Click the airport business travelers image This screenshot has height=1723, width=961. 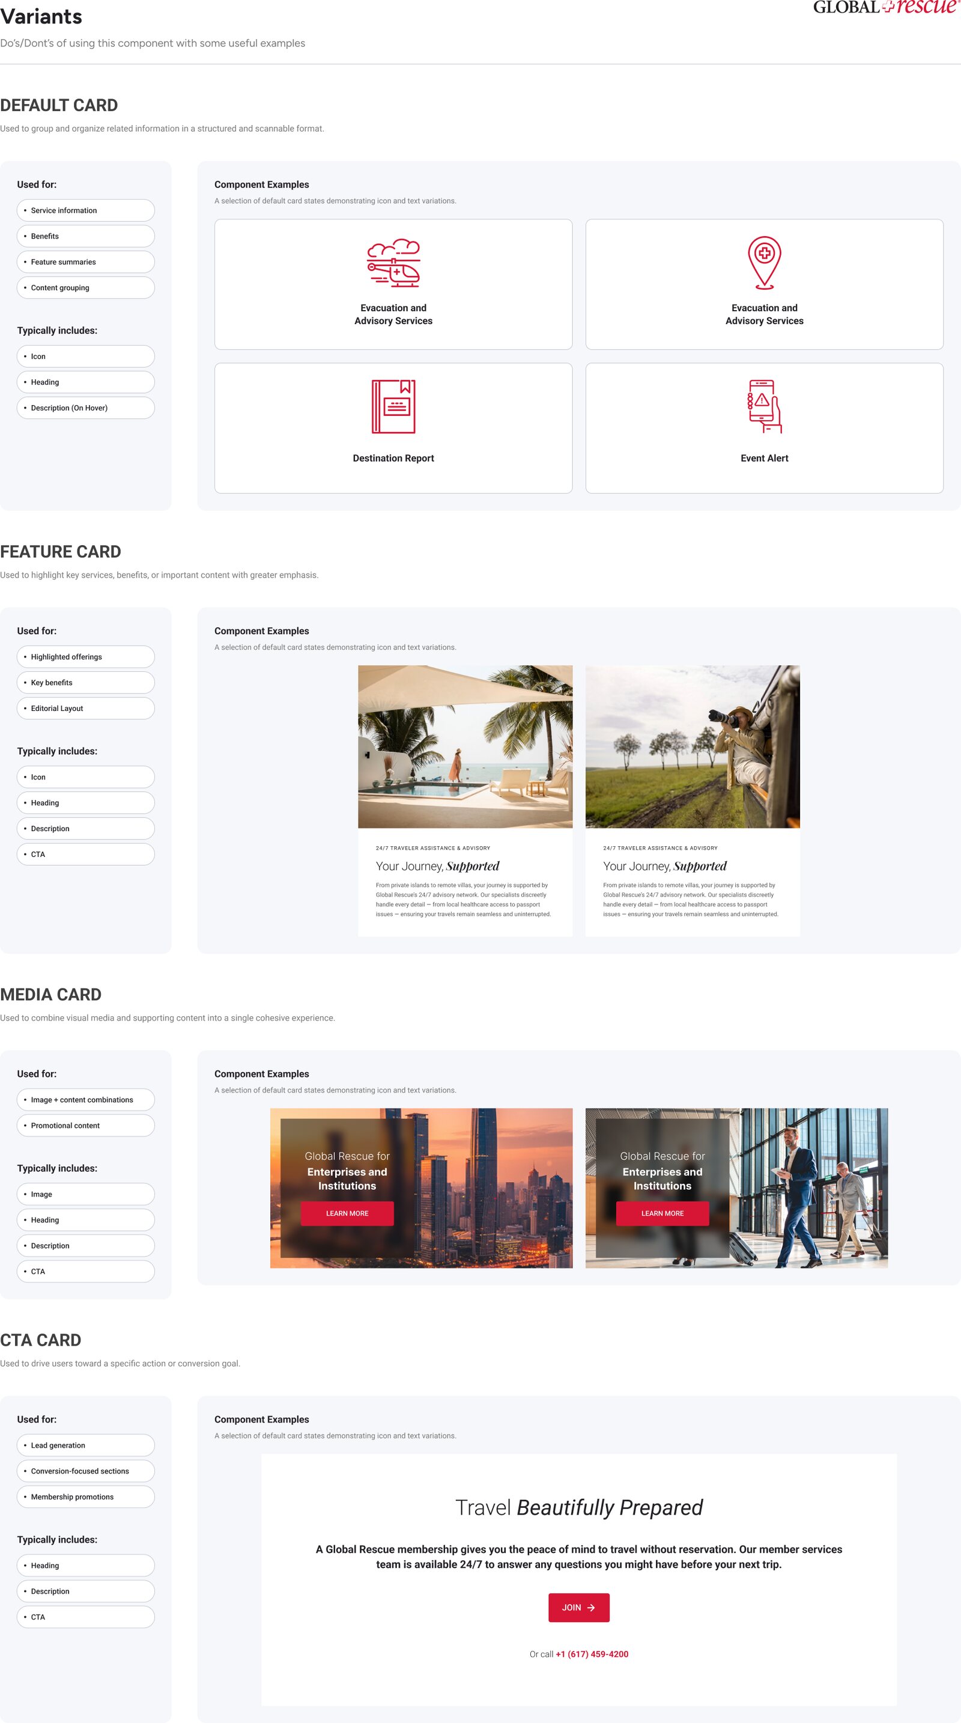tap(736, 1188)
